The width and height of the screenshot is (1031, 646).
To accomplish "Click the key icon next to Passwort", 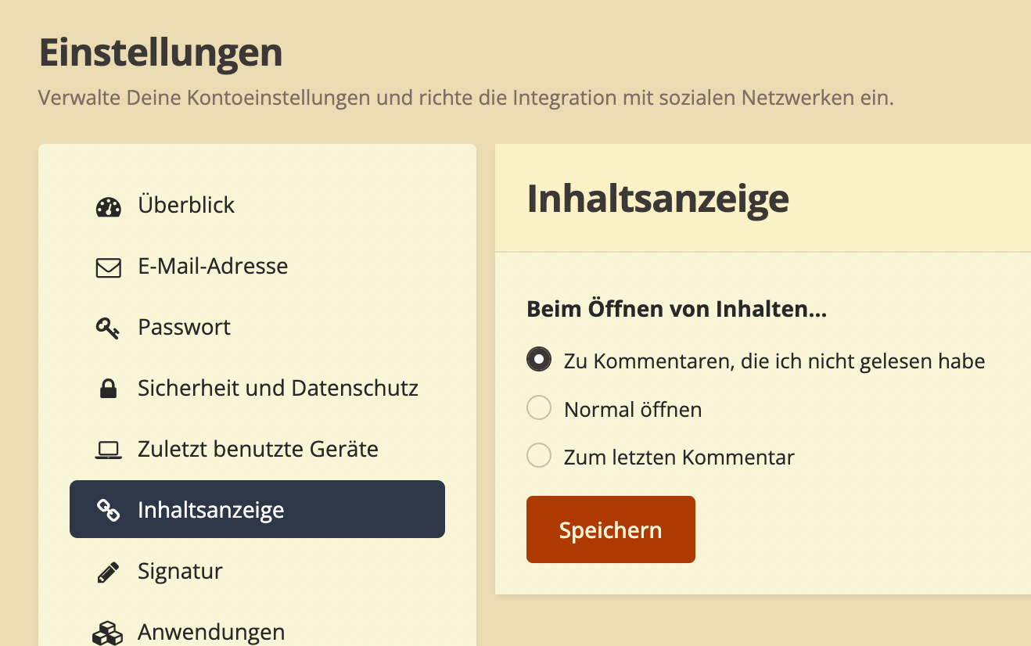I will pos(108,328).
